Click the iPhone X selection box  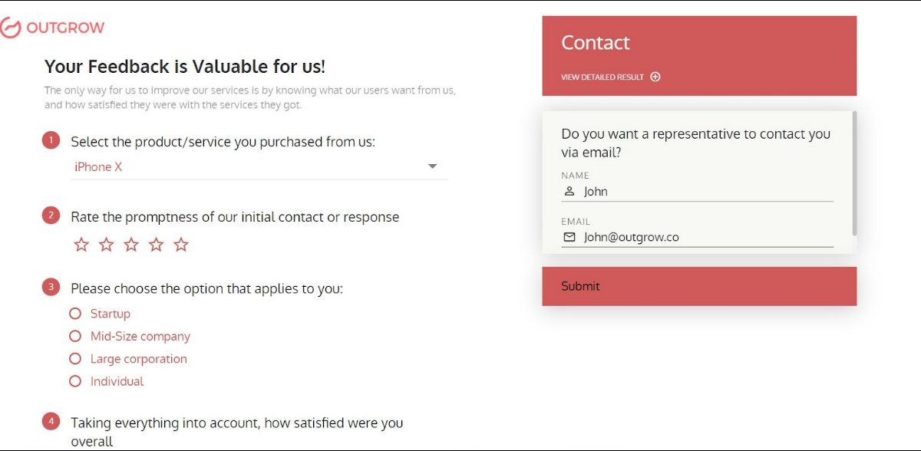click(x=246, y=166)
